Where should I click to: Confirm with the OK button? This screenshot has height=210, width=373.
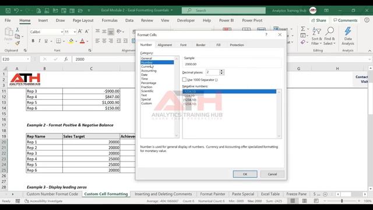[x=245, y=174]
